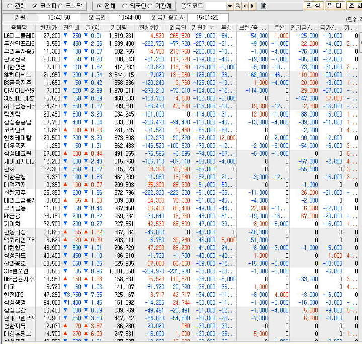The image size is (362, 344).
Task: Select the 코스닥 market radio button
Action: click(x=60, y=6)
